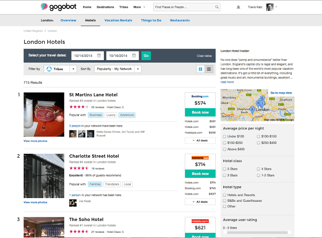Click Charlotte Street Hotel photo
Screen dimensions: 322x238
pos(44,176)
